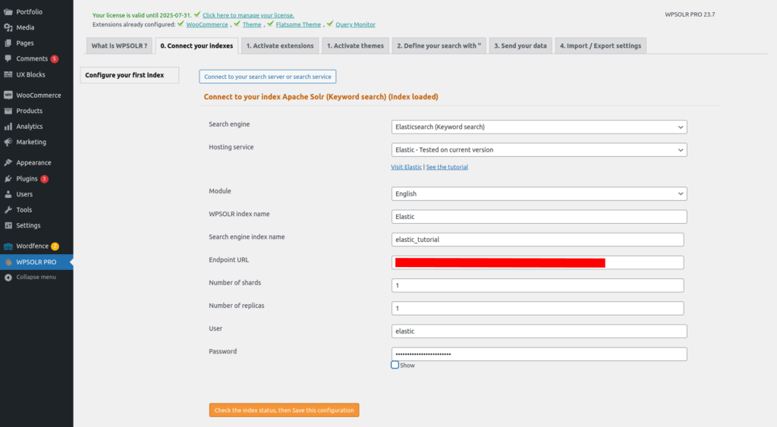
Task: Click the Tools wrench icon
Action: 8,210
